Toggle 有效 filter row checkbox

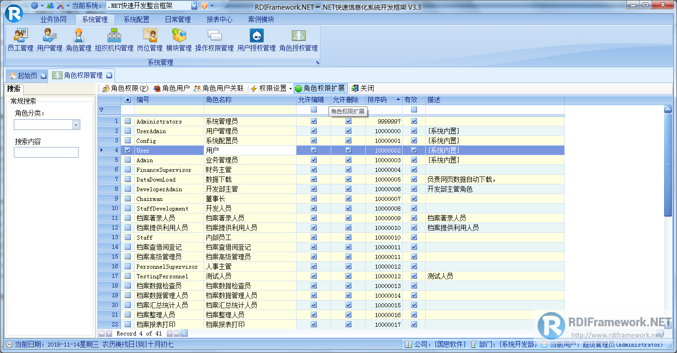[x=414, y=110]
